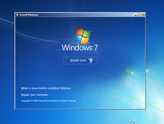This screenshot has width=164, height=124.
Task: Close the Install Windows window
Action: pyautogui.click(x=143, y=15)
